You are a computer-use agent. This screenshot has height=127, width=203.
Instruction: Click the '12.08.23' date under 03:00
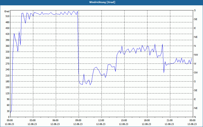pyautogui.click(x=32, y=124)
